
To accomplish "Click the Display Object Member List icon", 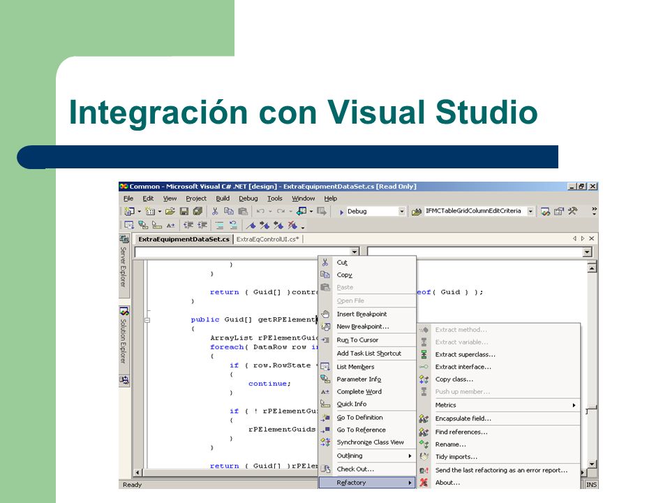I will pyautogui.click(x=129, y=225).
